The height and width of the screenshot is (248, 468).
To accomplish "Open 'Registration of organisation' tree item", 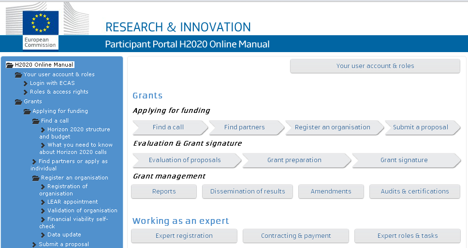I will 63,190.
